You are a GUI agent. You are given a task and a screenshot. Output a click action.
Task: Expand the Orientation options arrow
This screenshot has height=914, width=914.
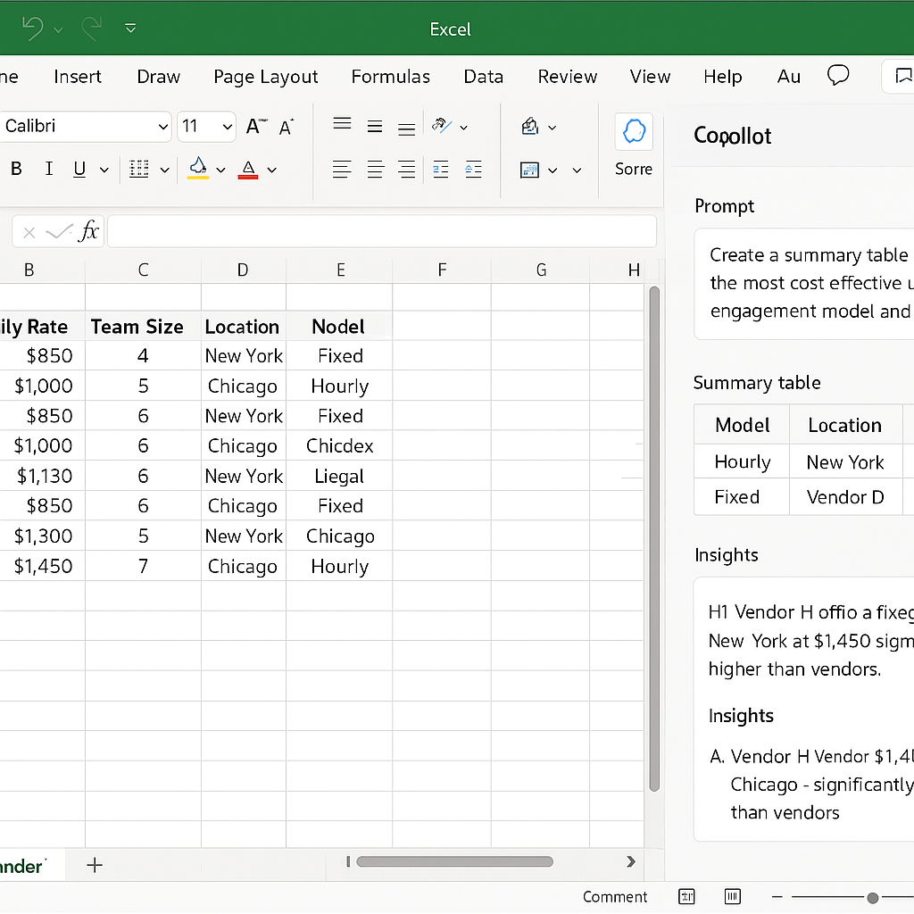coord(464,127)
